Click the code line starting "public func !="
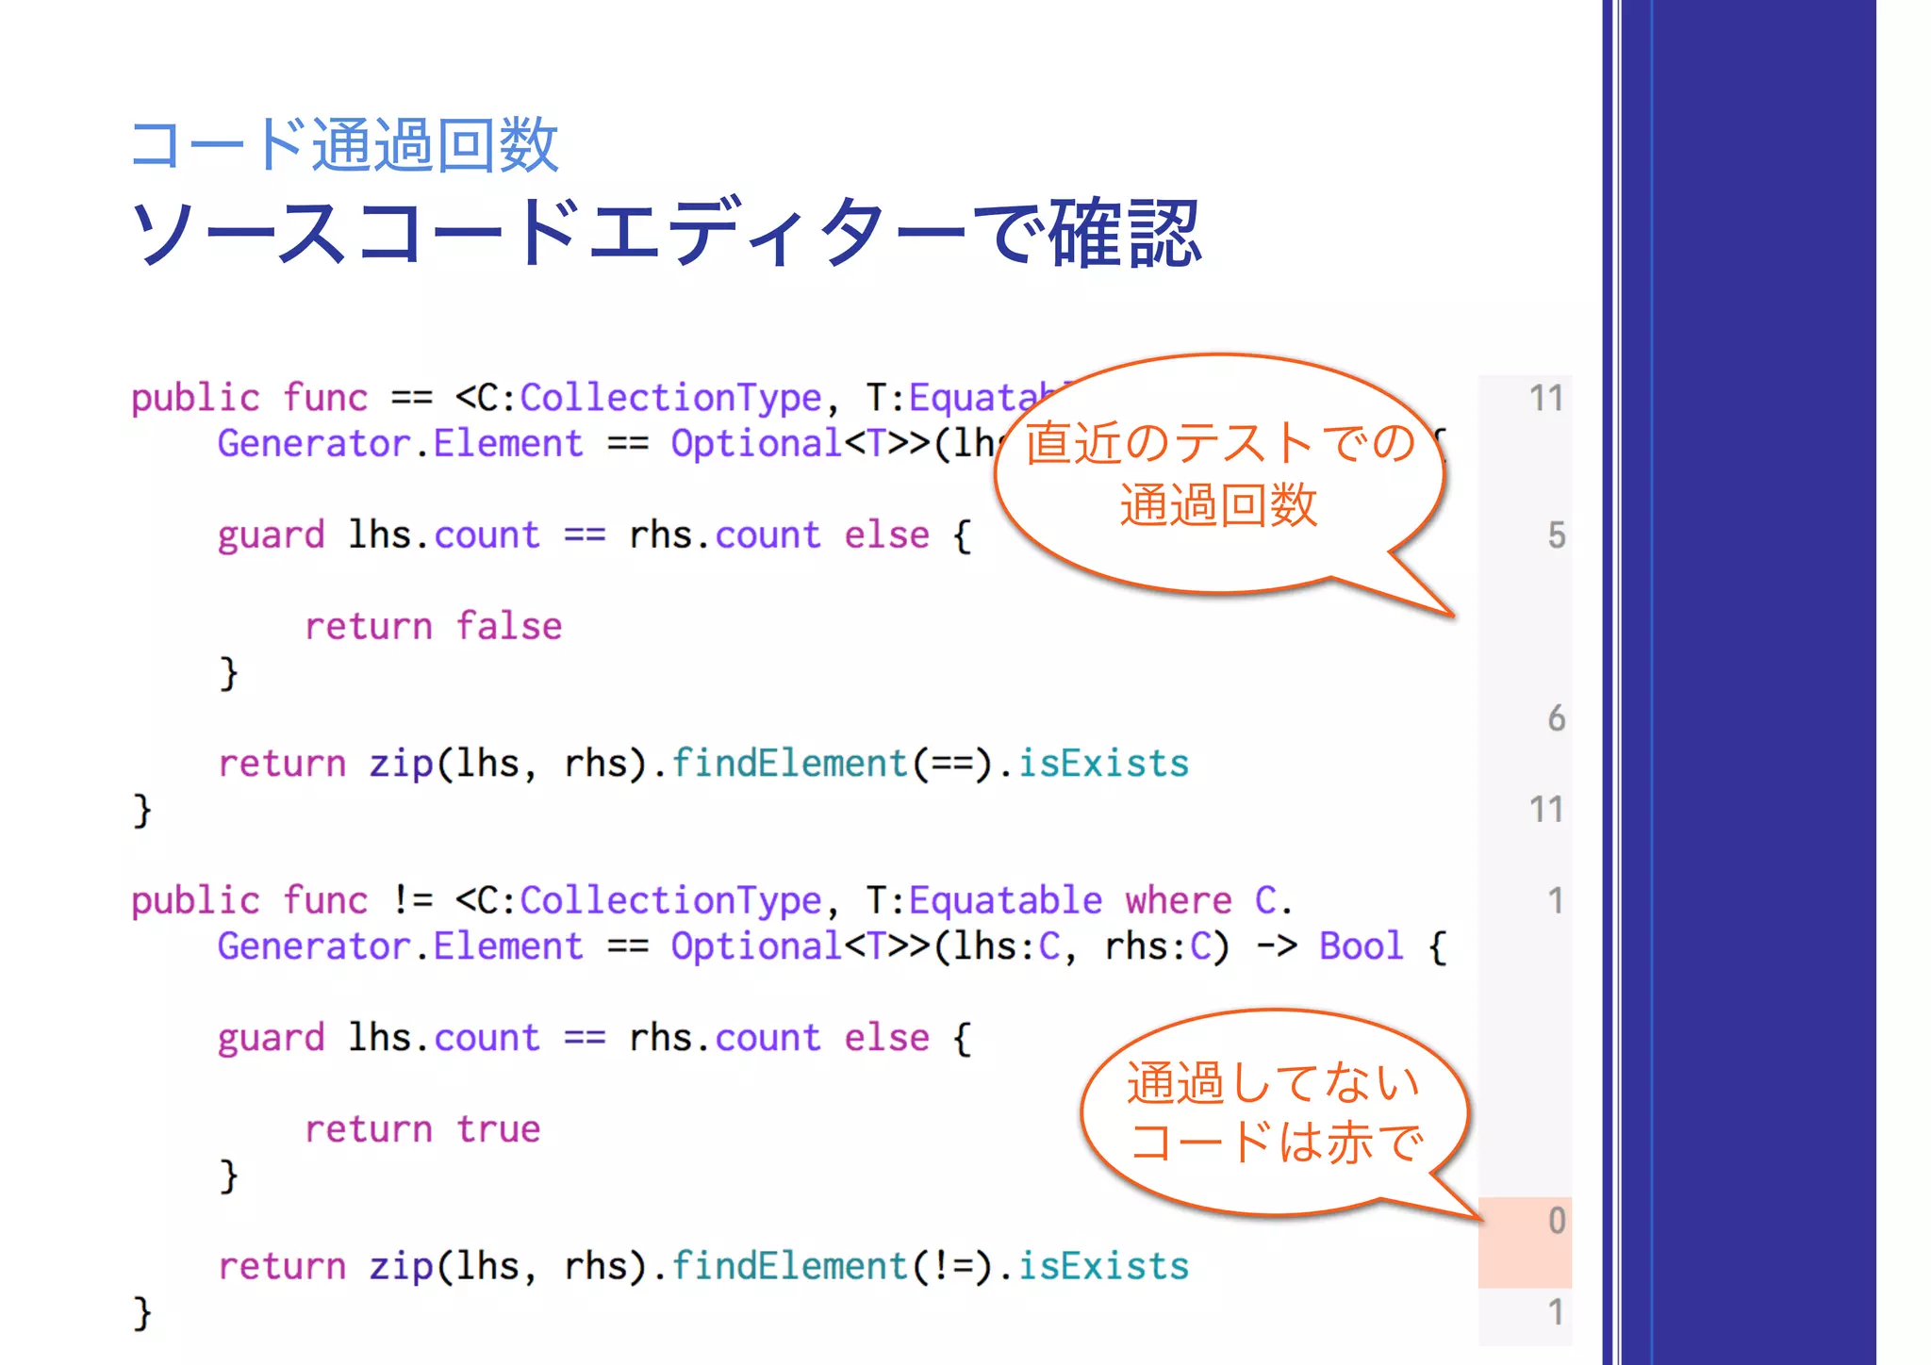Image resolution: width=1931 pixels, height=1365 pixels. tap(711, 900)
